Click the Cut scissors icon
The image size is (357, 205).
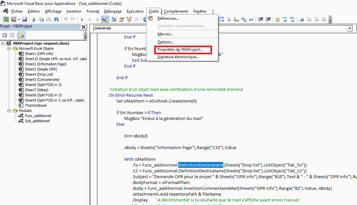(x=34, y=19)
